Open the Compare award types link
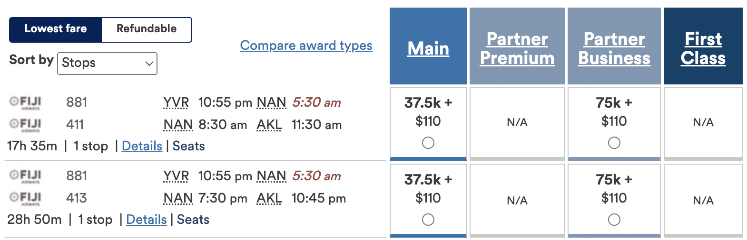Screen dimensions: 747x240 coord(306,46)
